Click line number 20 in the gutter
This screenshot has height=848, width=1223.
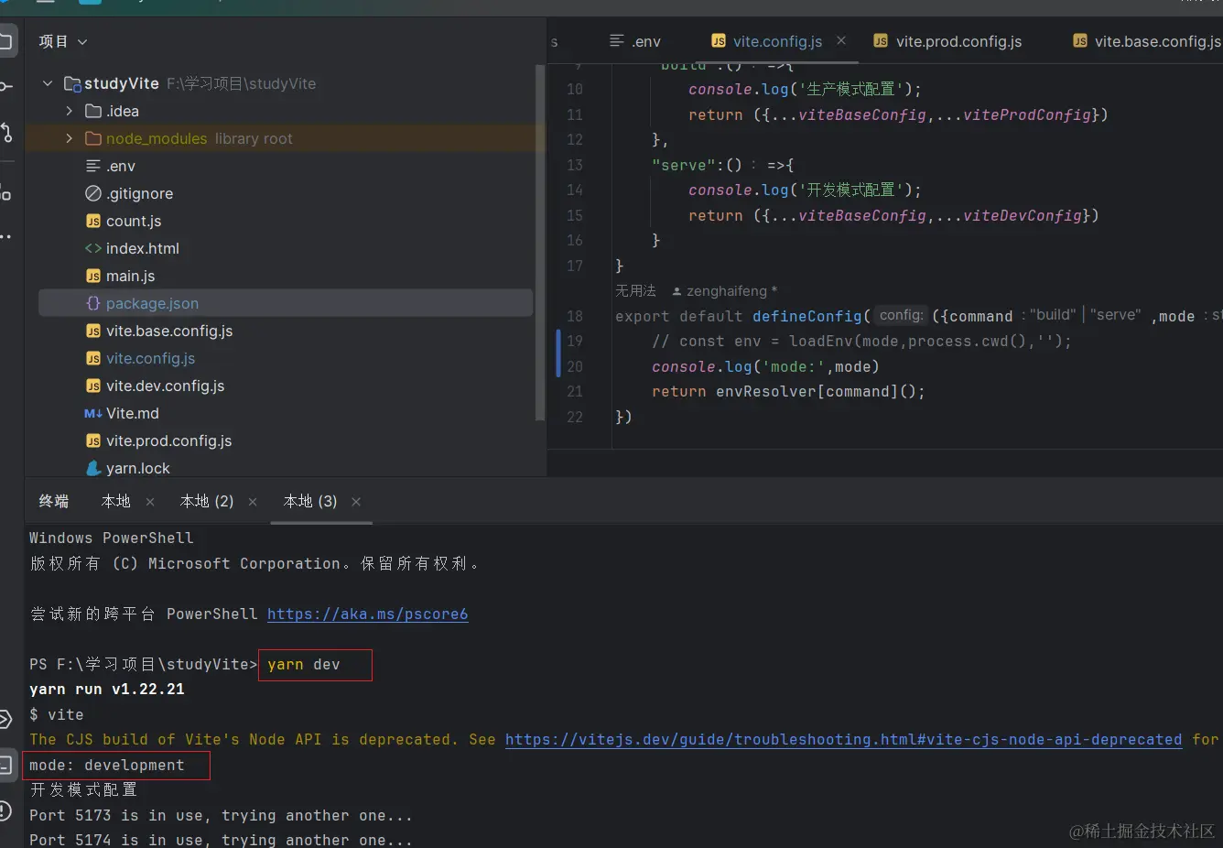pos(575,366)
